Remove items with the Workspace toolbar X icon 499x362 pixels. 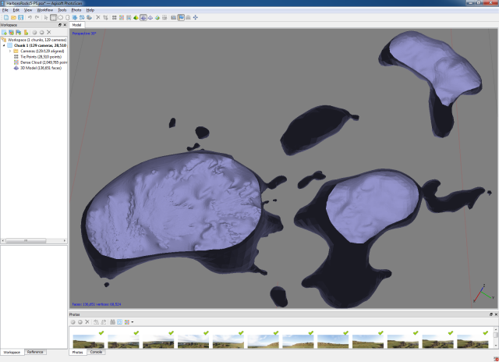(x=48, y=32)
